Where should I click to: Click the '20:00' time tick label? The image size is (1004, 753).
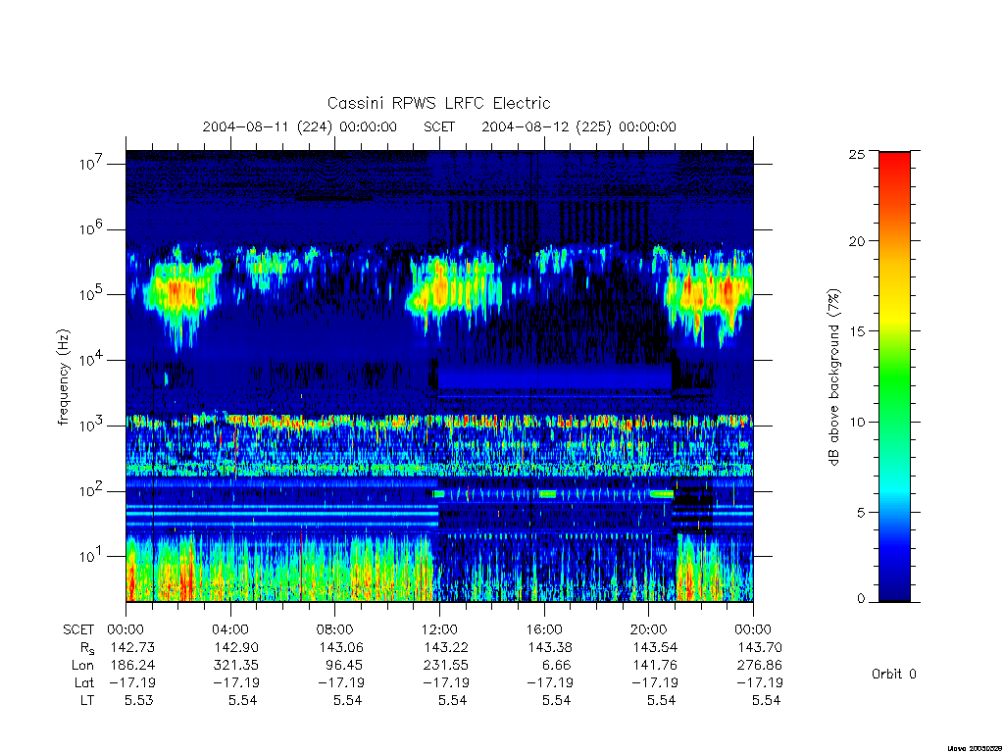coord(649,629)
